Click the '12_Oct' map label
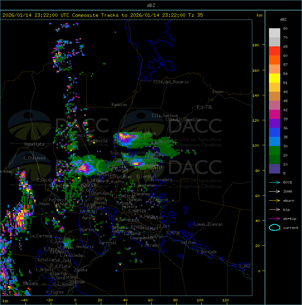This screenshot has height=305, width=302. point(163,226)
